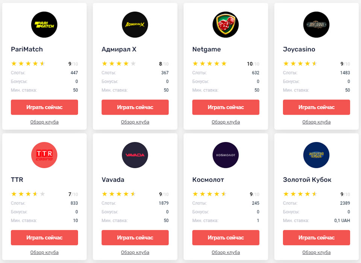Viewport: 361px width, 263px height.
Task: Click the Vavada logo icon
Action: 135,155
